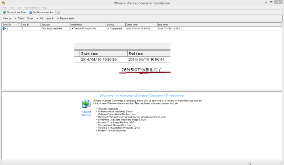Expand the Recent tasks dropdown
The height and width of the screenshot is (165, 284).
(66, 18)
